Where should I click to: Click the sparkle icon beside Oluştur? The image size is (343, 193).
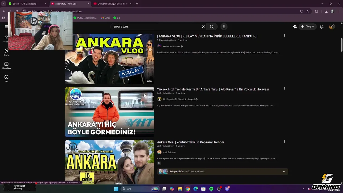tap(295, 27)
